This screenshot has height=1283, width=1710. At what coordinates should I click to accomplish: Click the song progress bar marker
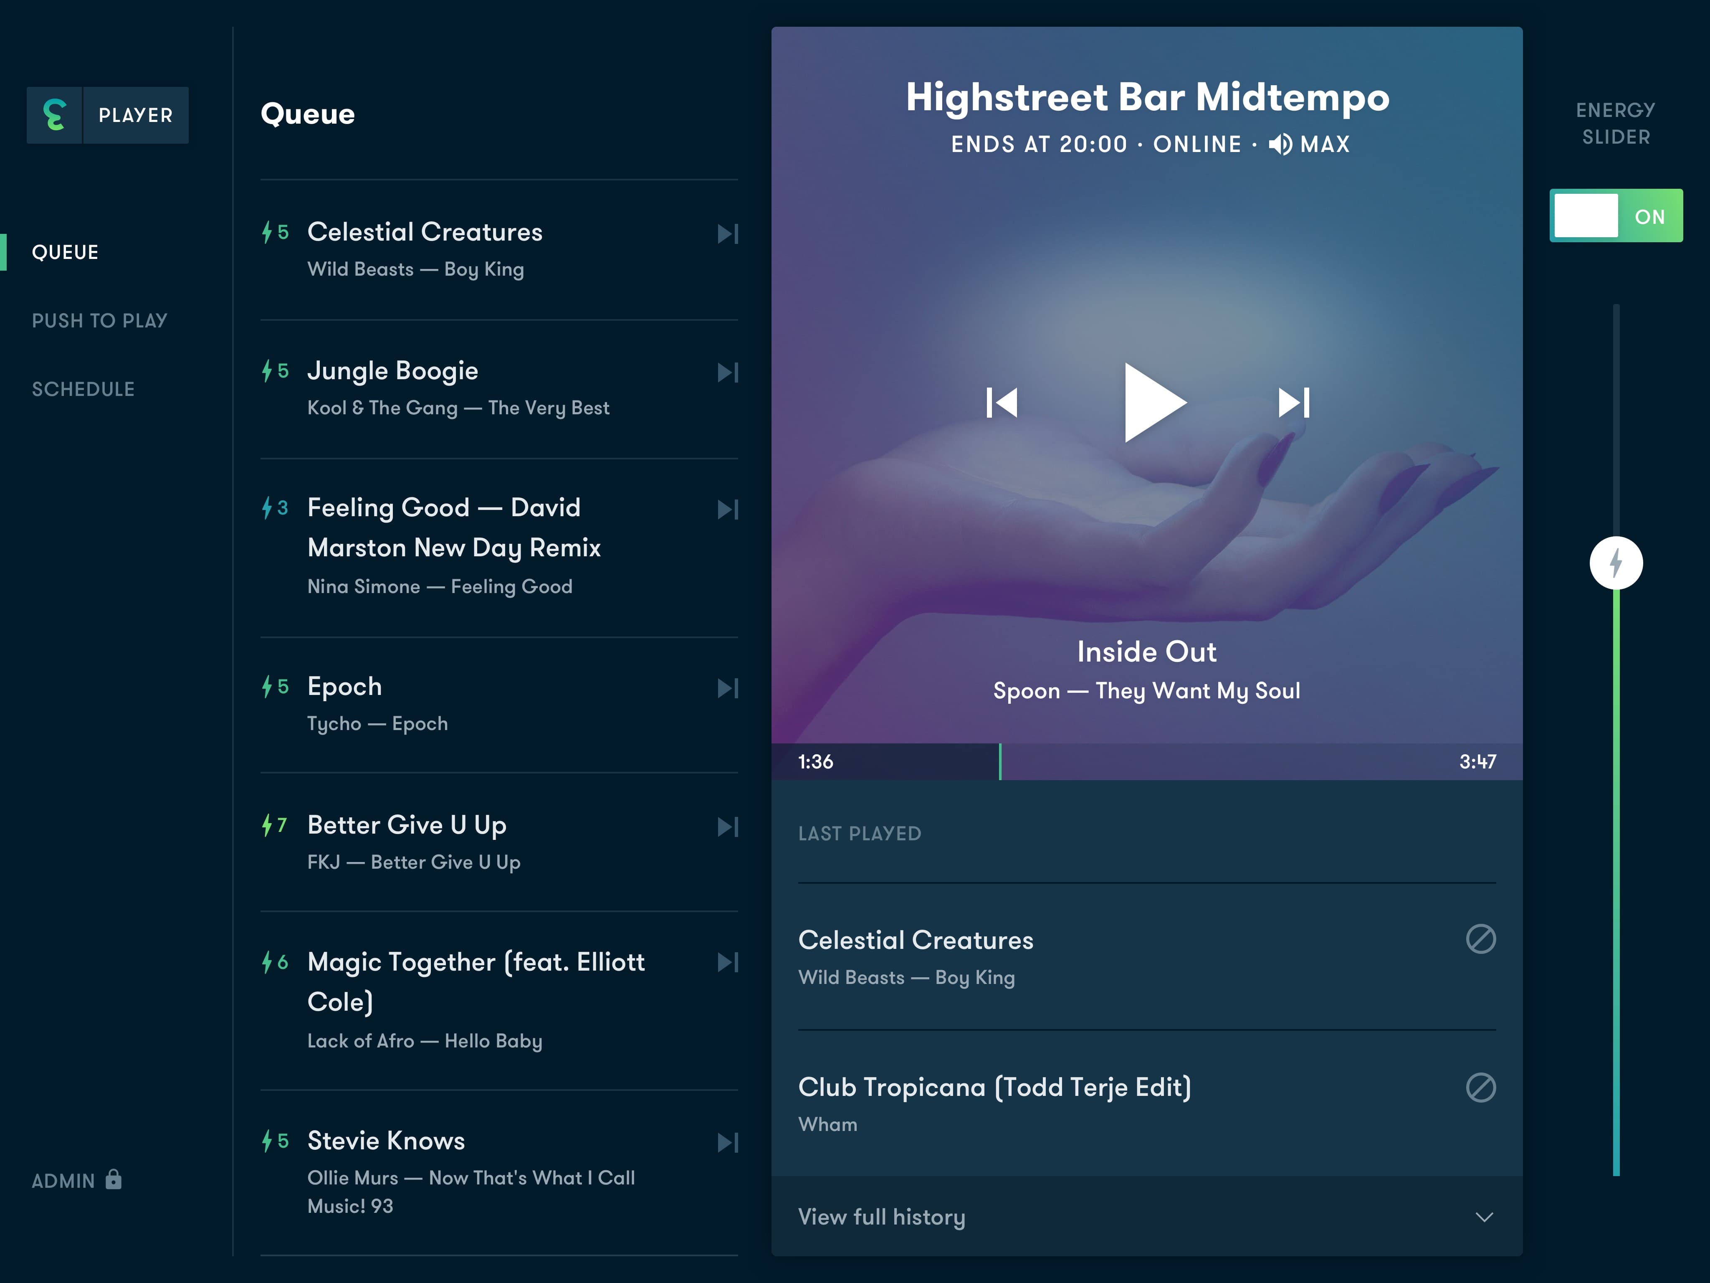tap(999, 762)
